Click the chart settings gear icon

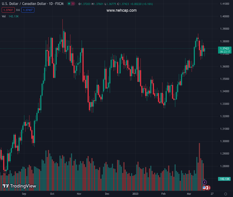[225, 194]
